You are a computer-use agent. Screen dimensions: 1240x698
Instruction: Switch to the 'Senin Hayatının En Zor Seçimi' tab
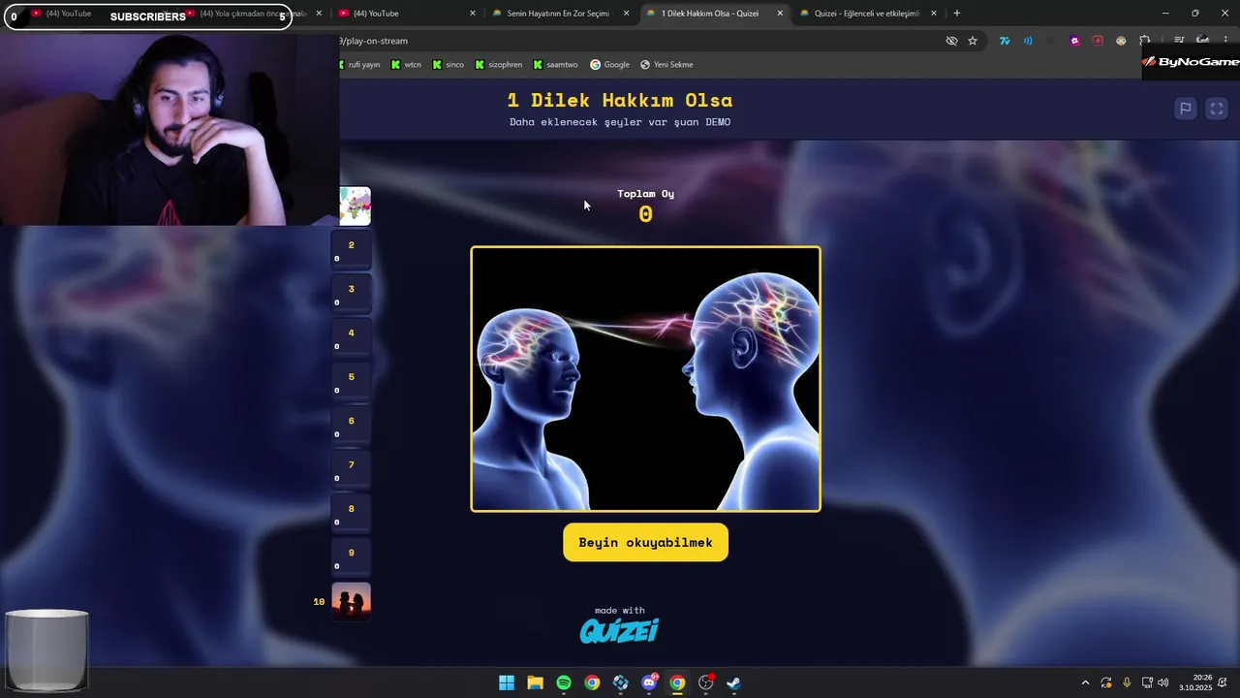coord(558,14)
